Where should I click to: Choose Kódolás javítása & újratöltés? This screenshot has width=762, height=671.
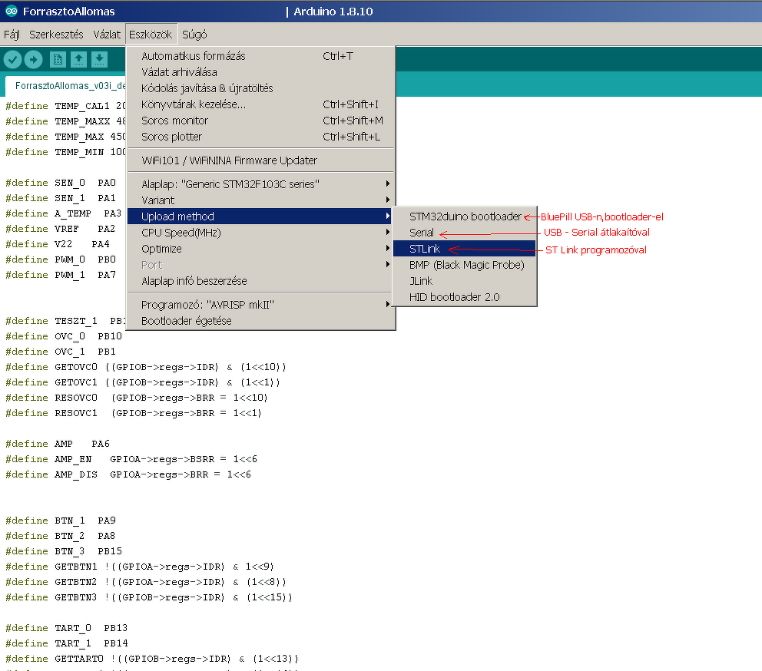(x=260, y=88)
